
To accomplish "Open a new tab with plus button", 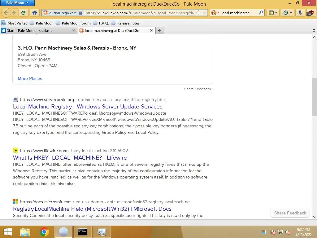I will pos(160,30).
